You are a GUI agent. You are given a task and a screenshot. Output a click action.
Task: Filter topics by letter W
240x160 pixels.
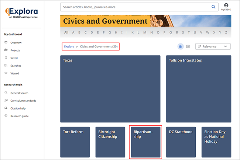point(208,32)
